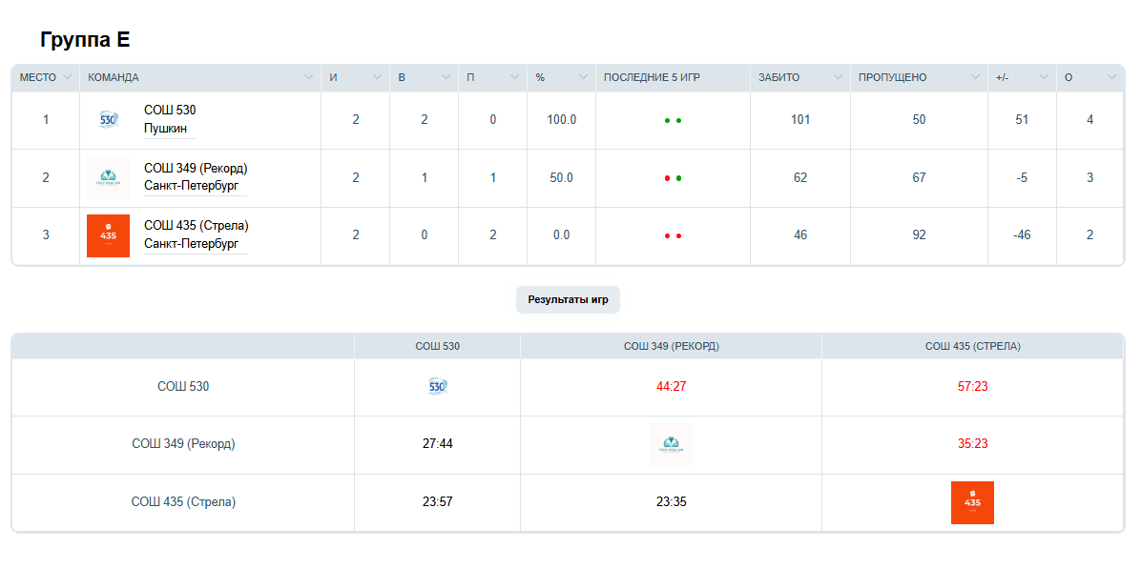This screenshot has width=1141, height=569.
Task: Open the ЗАБИТО column dropdown chevron
Action: pos(838,78)
